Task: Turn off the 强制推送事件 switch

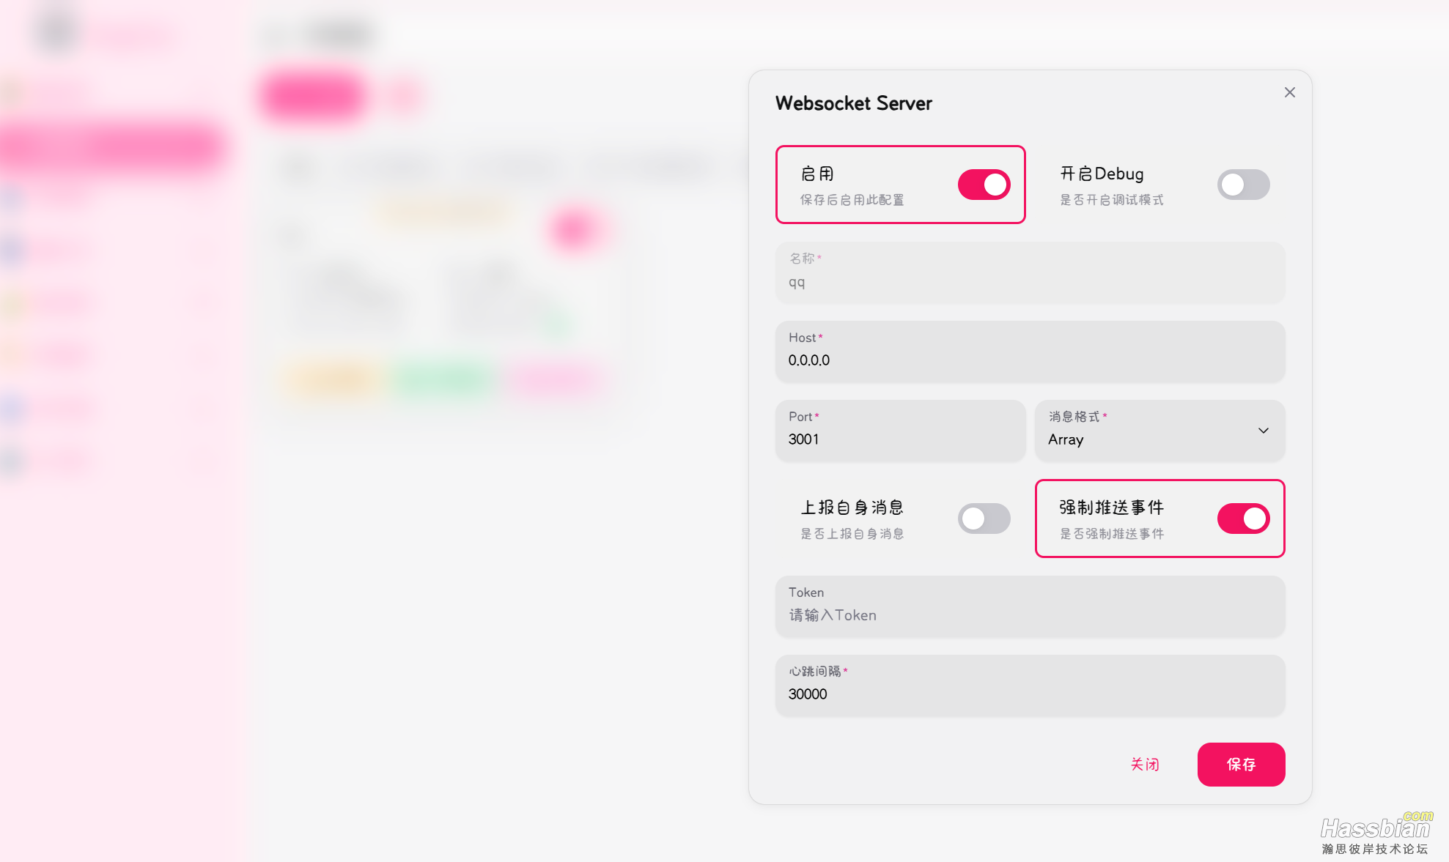Action: point(1243,519)
